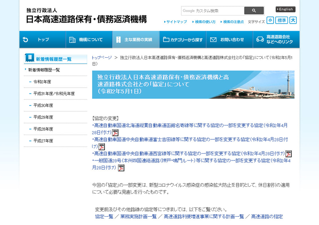Click the building icon beside 機構について
This screenshot has width=319, height=225.
coord(73,40)
